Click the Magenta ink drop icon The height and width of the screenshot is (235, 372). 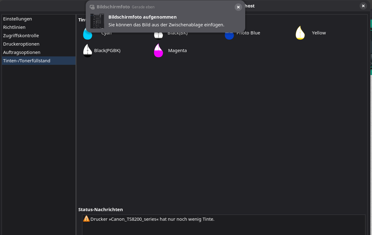tap(158, 51)
